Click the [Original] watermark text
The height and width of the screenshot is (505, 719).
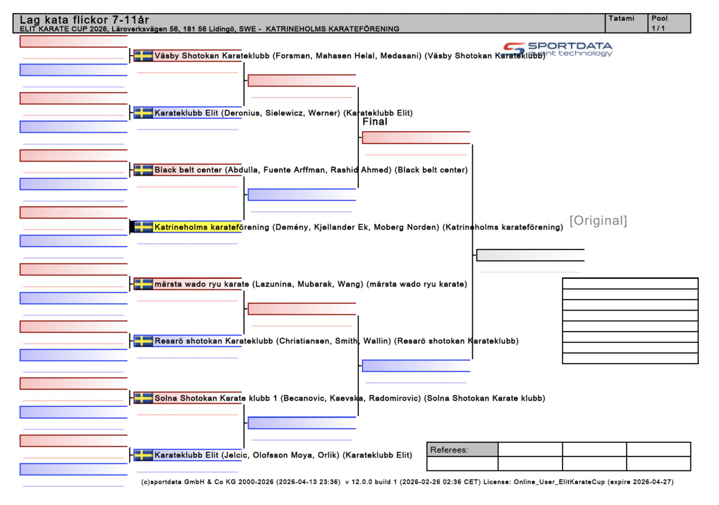coord(598,221)
